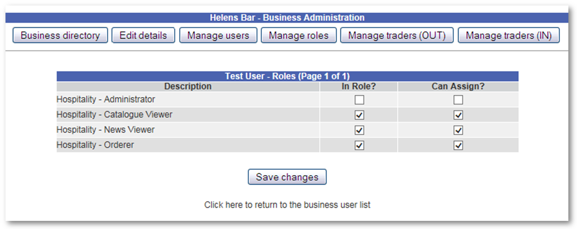Screen dimensions: 577x229
Task: Uncheck In Role for Catalogue Viewer
Action: click(x=359, y=115)
